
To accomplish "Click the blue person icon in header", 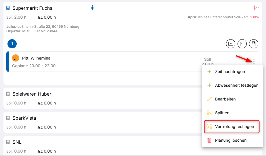I will click(92, 8).
